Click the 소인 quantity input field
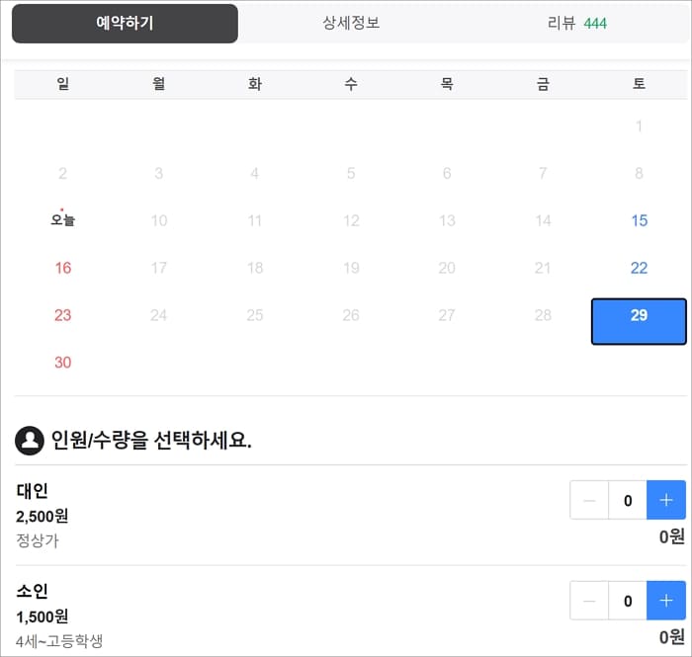The height and width of the screenshot is (657, 692). coord(628,601)
